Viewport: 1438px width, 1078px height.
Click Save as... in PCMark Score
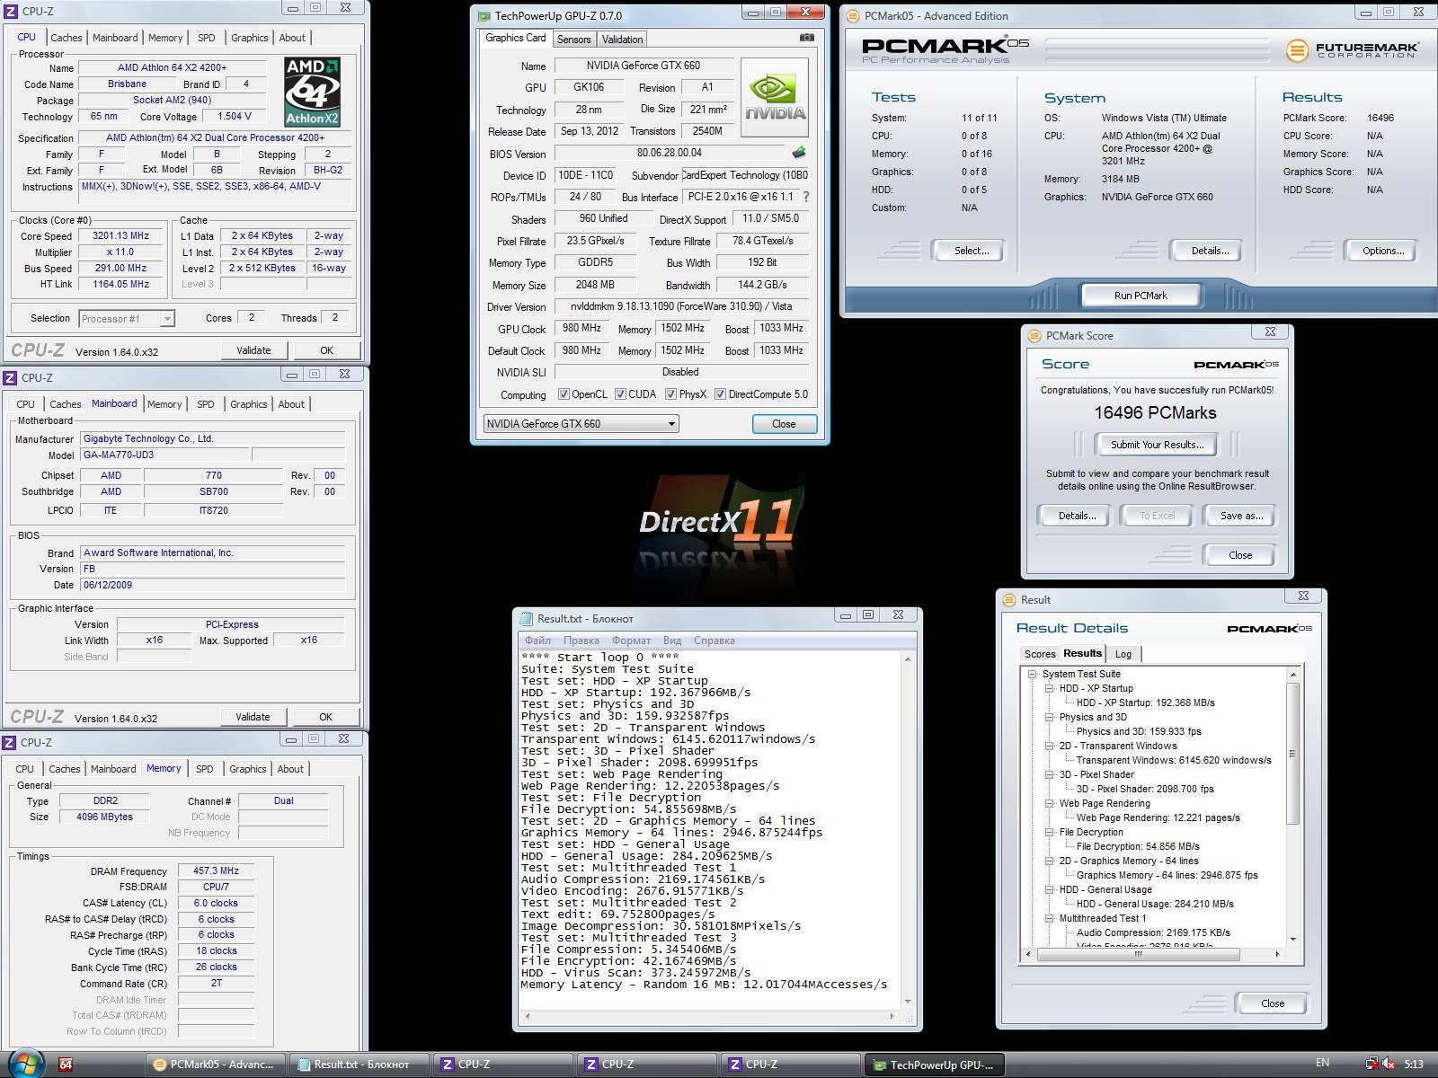[x=1241, y=516]
